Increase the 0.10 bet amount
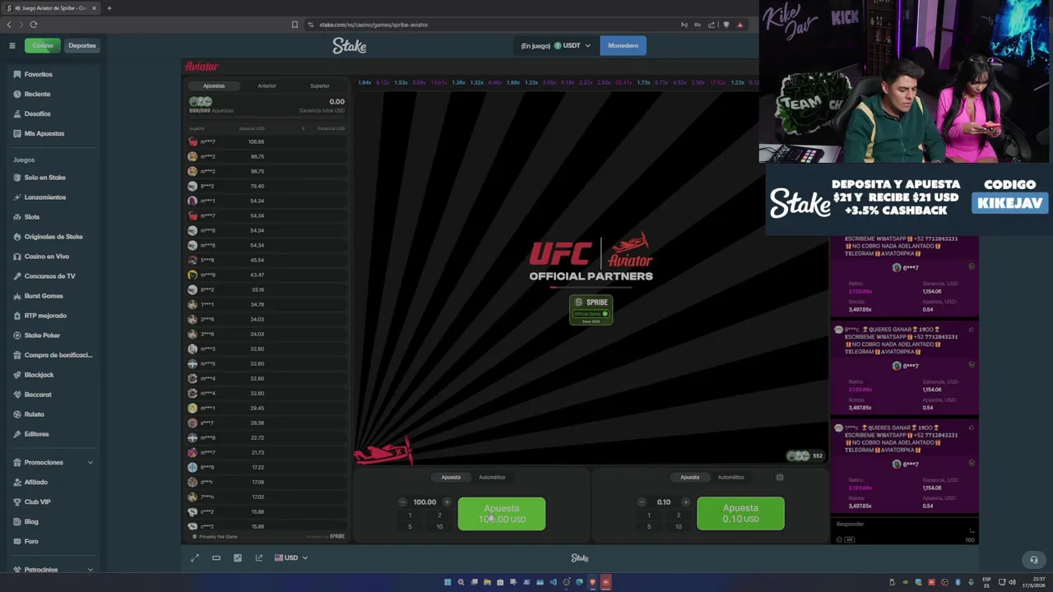 pos(685,502)
